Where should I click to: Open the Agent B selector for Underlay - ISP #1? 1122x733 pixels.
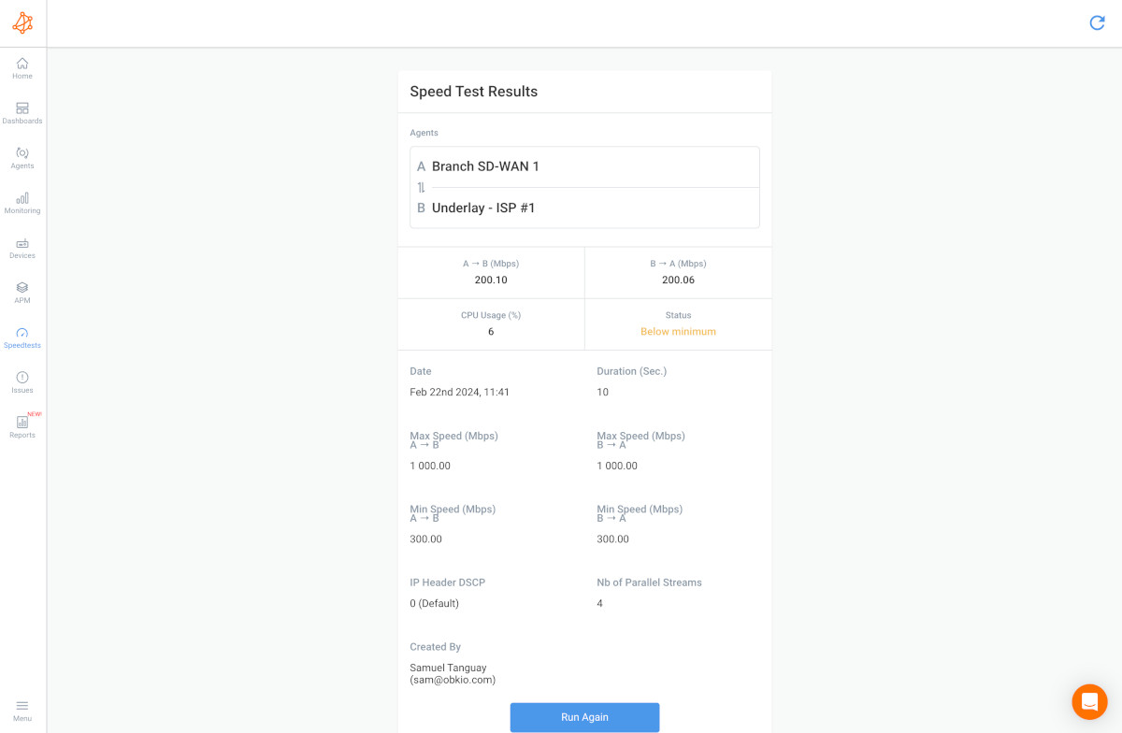click(584, 208)
